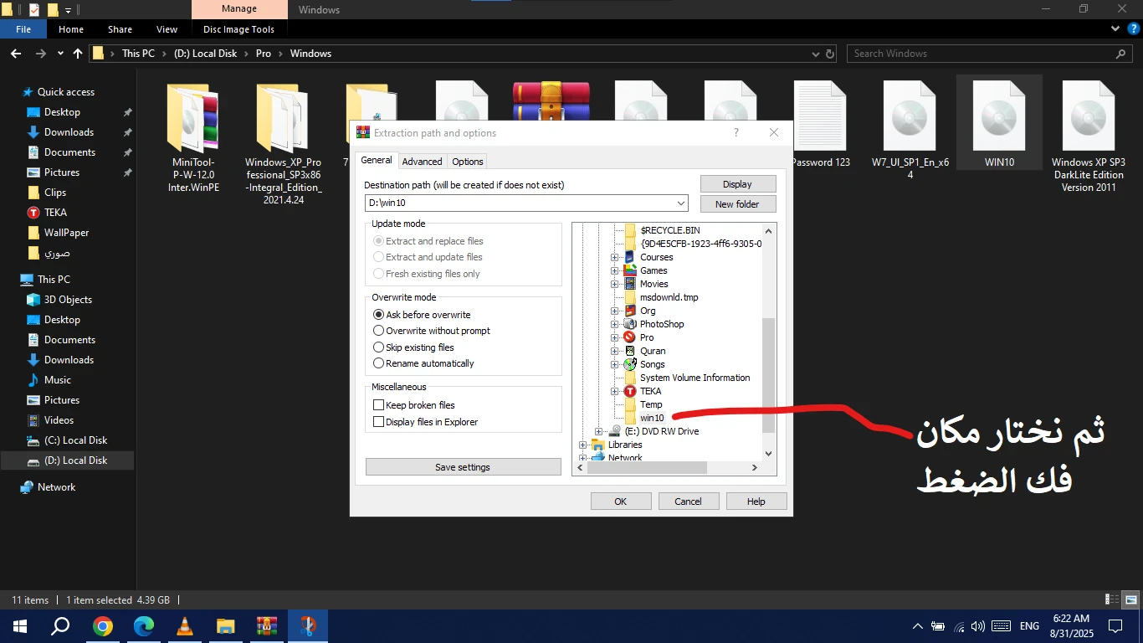Switch to large icons view in status bar
The width and height of the screenshot is (1143, 643).
(1130, 600)
